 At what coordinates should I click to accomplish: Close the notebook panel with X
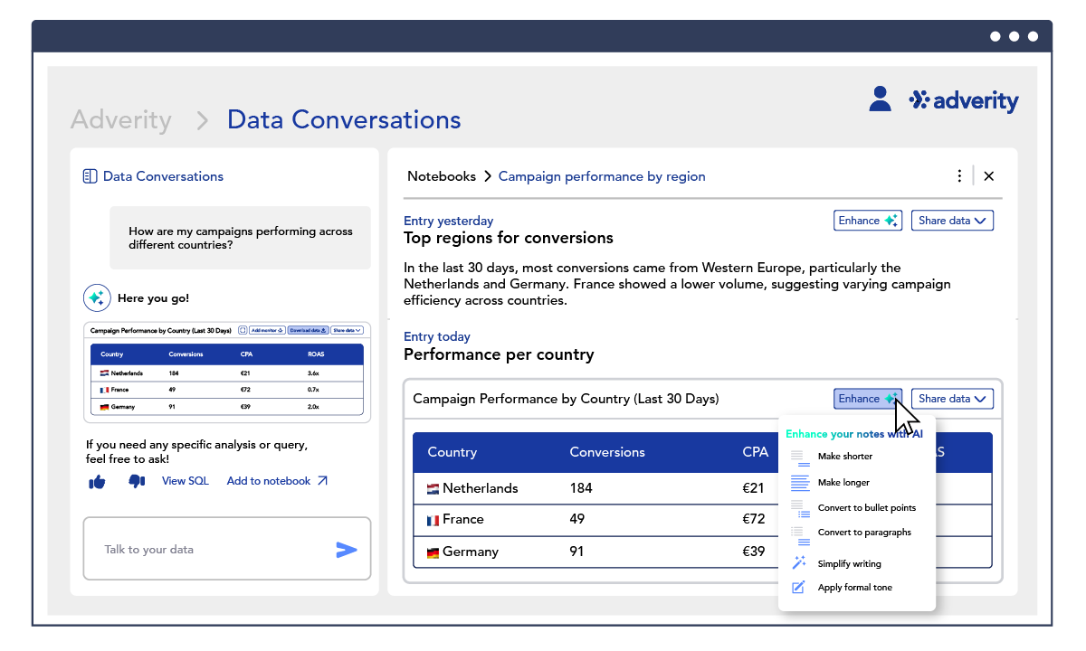tap(989, 176)
